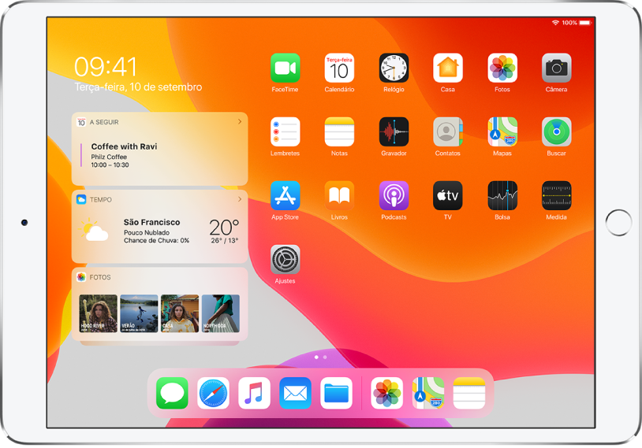Tap the Tempo widget header label
This screenshot has height=448, width=642.
[101, 199]
